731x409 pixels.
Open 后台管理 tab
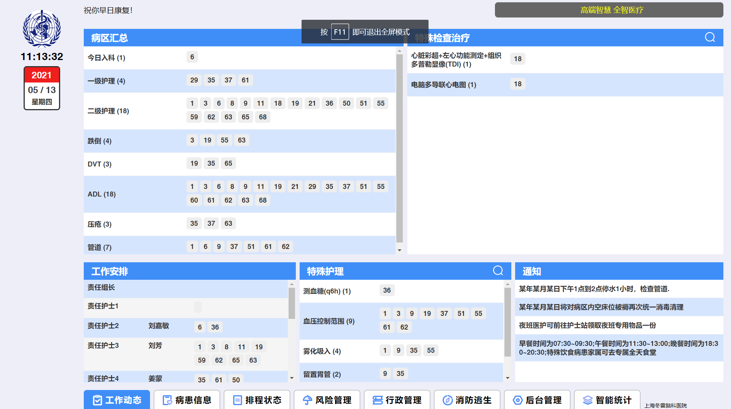537,400
